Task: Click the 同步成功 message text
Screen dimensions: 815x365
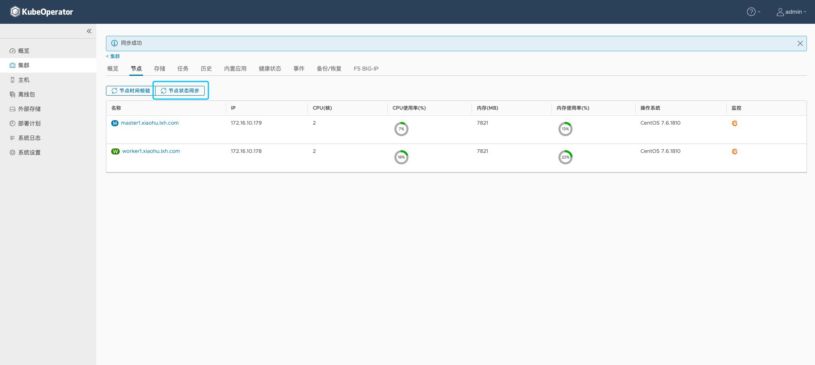Action: [x=131, y=43]
